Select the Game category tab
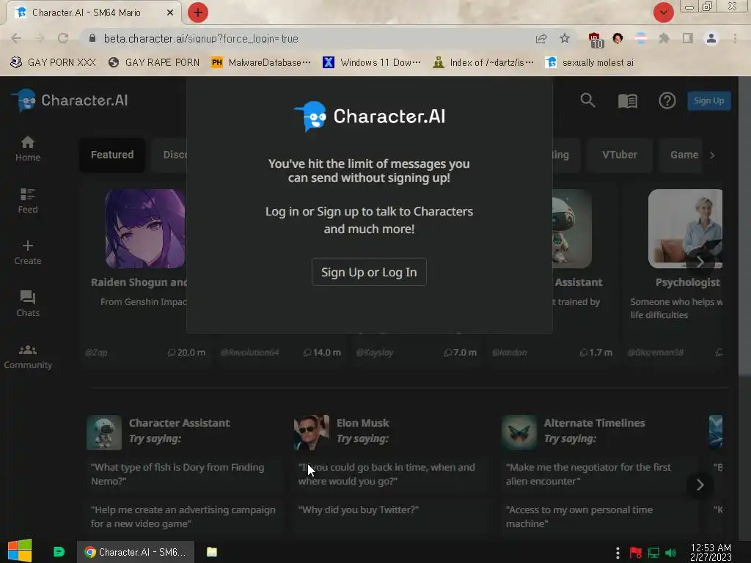Image resolution: width=751 pixels, height=563 pixels. point(681,155)
